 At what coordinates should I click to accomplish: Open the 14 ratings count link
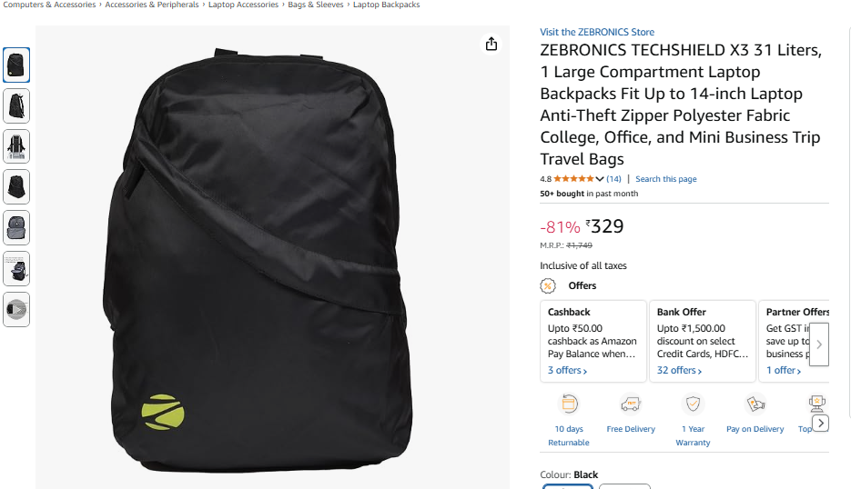click(613, 179)
